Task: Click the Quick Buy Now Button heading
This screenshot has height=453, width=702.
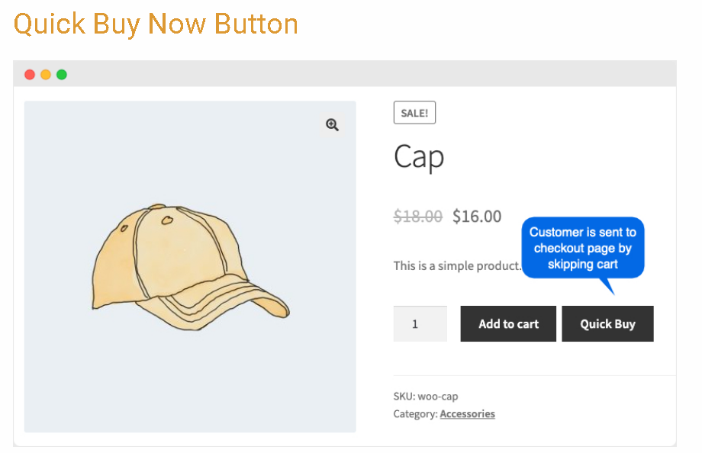Action: click(x=156, y=24)
